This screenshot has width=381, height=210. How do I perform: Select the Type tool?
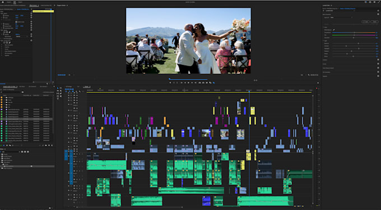click(58, 99)
